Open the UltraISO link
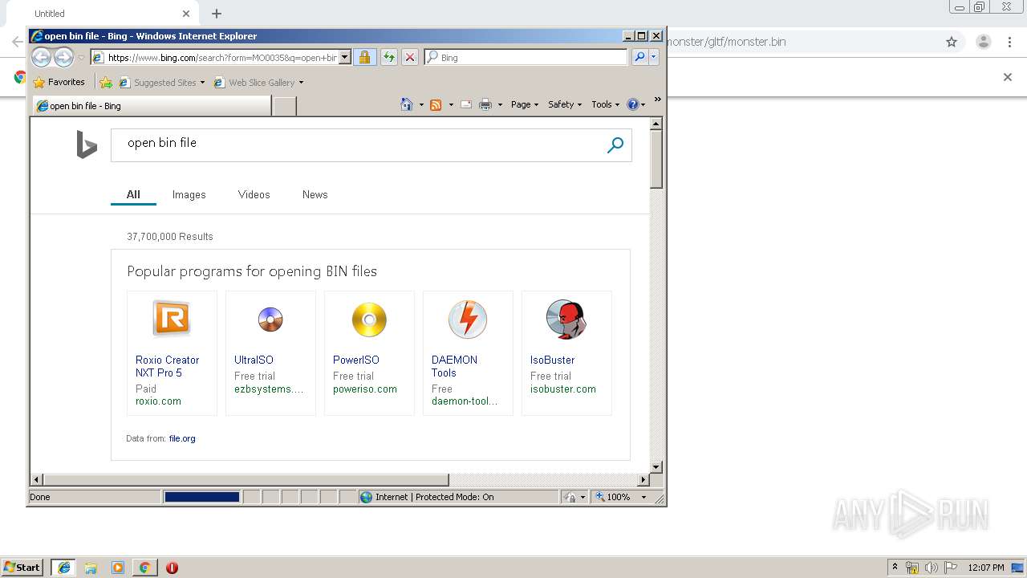The width and height of the screenshot is (1027, 578). coord(254,360)
